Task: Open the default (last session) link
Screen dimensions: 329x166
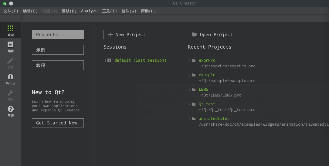Action: (140, 60)
